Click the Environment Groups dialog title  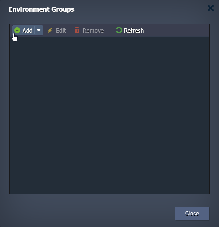click(41, 9)
